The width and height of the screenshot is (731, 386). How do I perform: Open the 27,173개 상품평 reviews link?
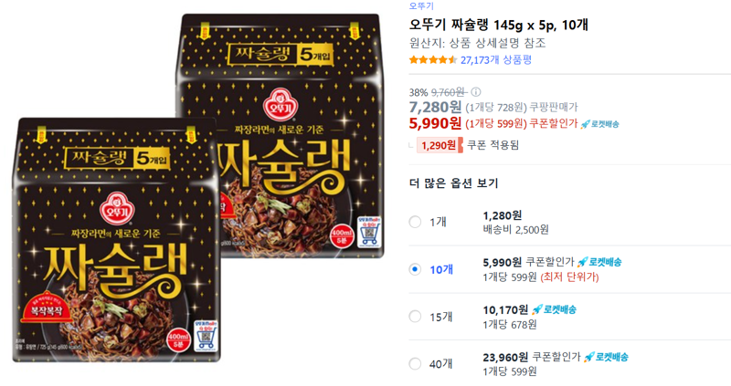496,60
